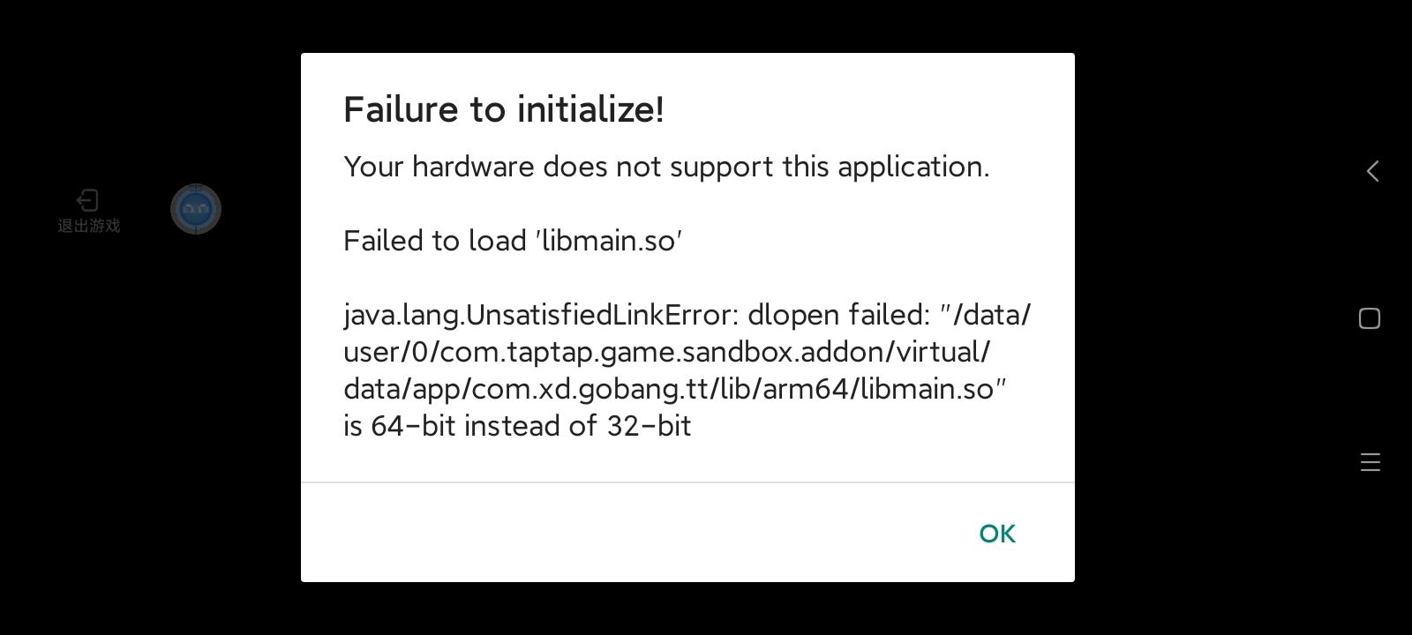1412x635 pixels.
Task: Click the com.xd.gobang.tt arm64 path line
Action: click(675, 389)
